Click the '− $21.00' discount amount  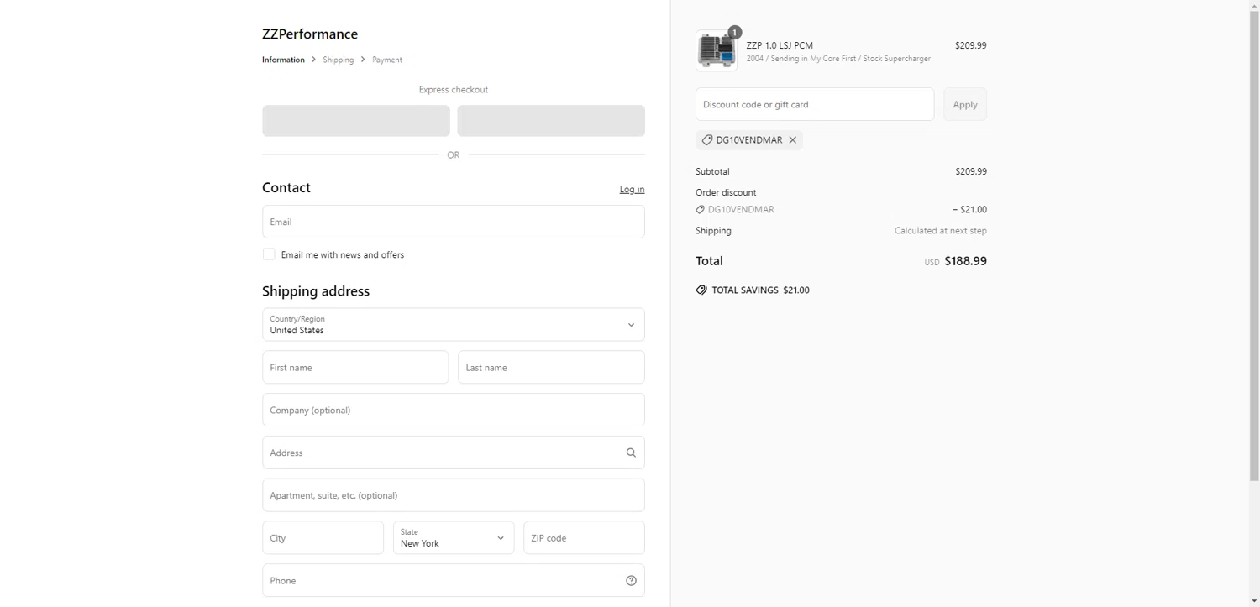pos(969,210)
